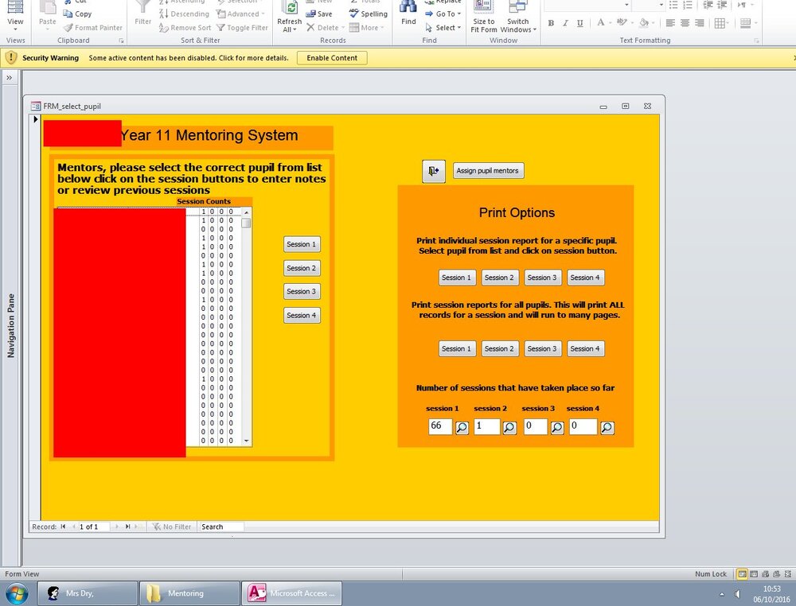This screenshot has height=606, width=796.
Task: Click the record Search box
Action: point(221,527)
